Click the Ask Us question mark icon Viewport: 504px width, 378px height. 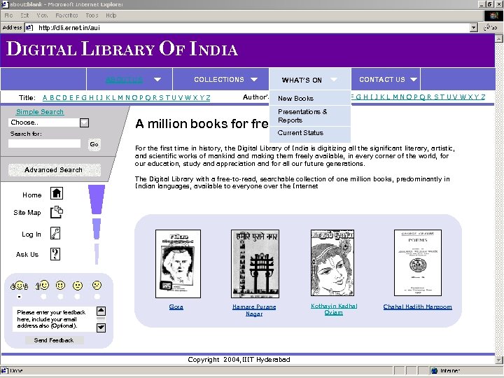[x=55, y=254]
